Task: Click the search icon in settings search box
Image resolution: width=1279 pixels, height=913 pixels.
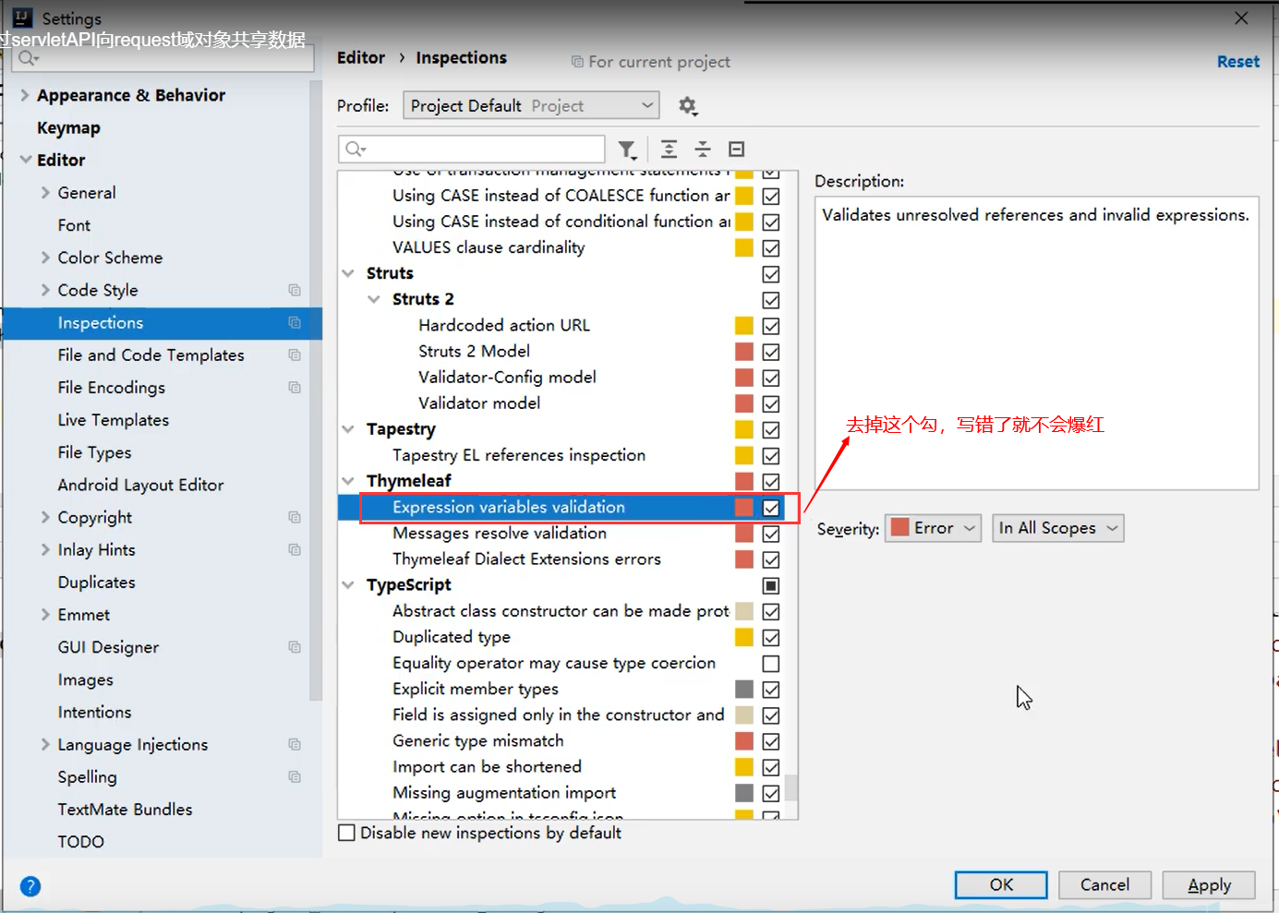Action: [x=29, y=58]
